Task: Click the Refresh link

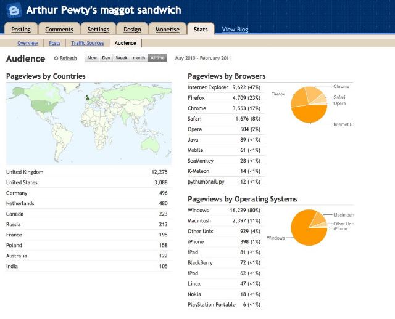Action: click(x=68, y=58)
